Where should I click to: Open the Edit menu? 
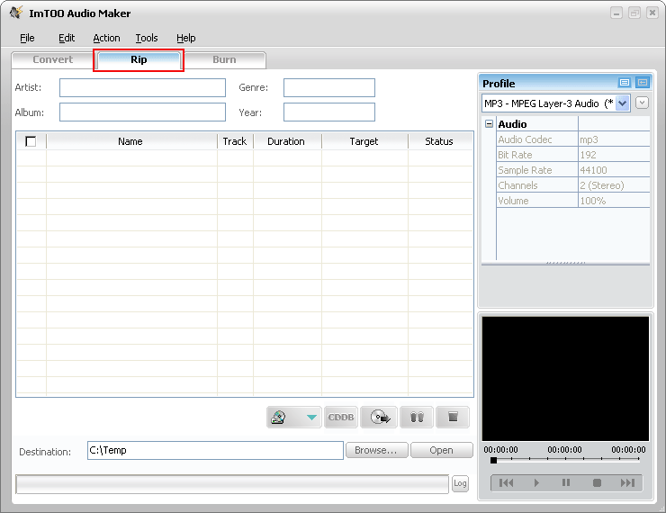[67, 38]
